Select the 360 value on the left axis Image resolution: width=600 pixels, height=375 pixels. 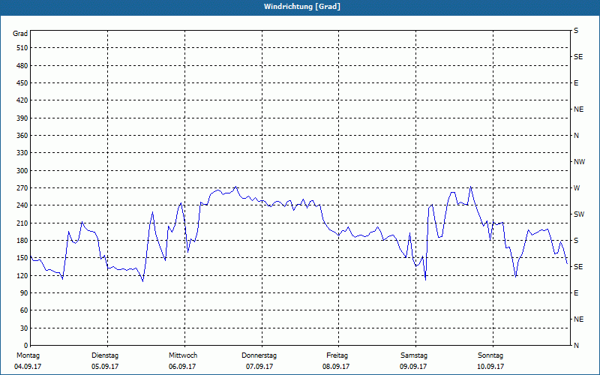(x=22, y=136)
